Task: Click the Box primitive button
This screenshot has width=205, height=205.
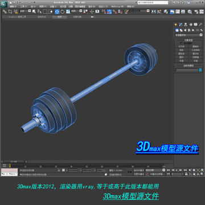Action: click(182, 46)
